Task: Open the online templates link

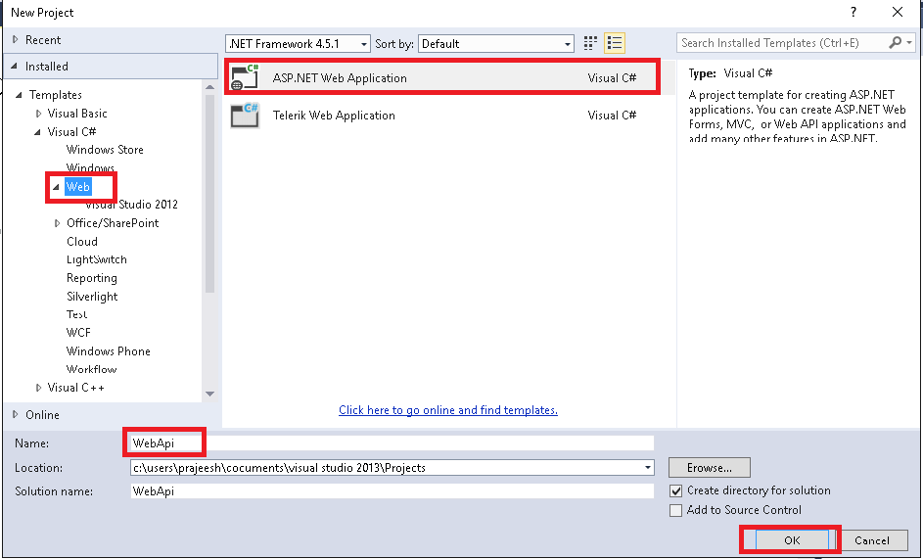Action: tap(448, 410)
